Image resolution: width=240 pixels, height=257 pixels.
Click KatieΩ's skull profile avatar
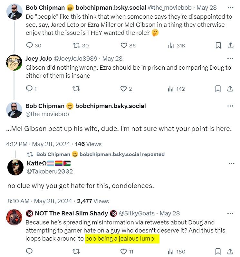[15, 167]
